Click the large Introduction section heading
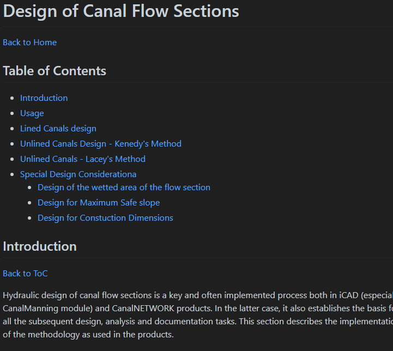393x351 pixels. point(40,246)
